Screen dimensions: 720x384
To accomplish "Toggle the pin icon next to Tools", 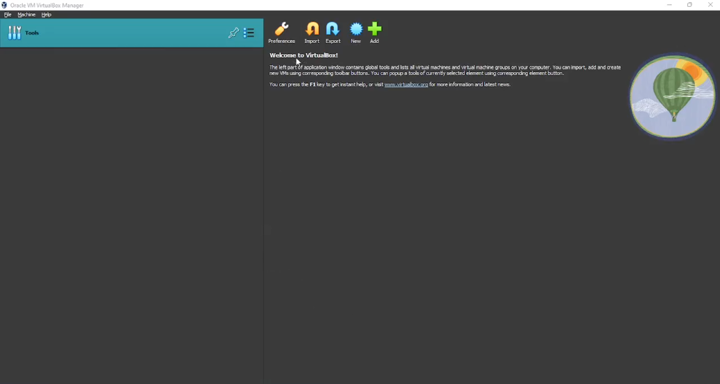I will tap(233, 33).
